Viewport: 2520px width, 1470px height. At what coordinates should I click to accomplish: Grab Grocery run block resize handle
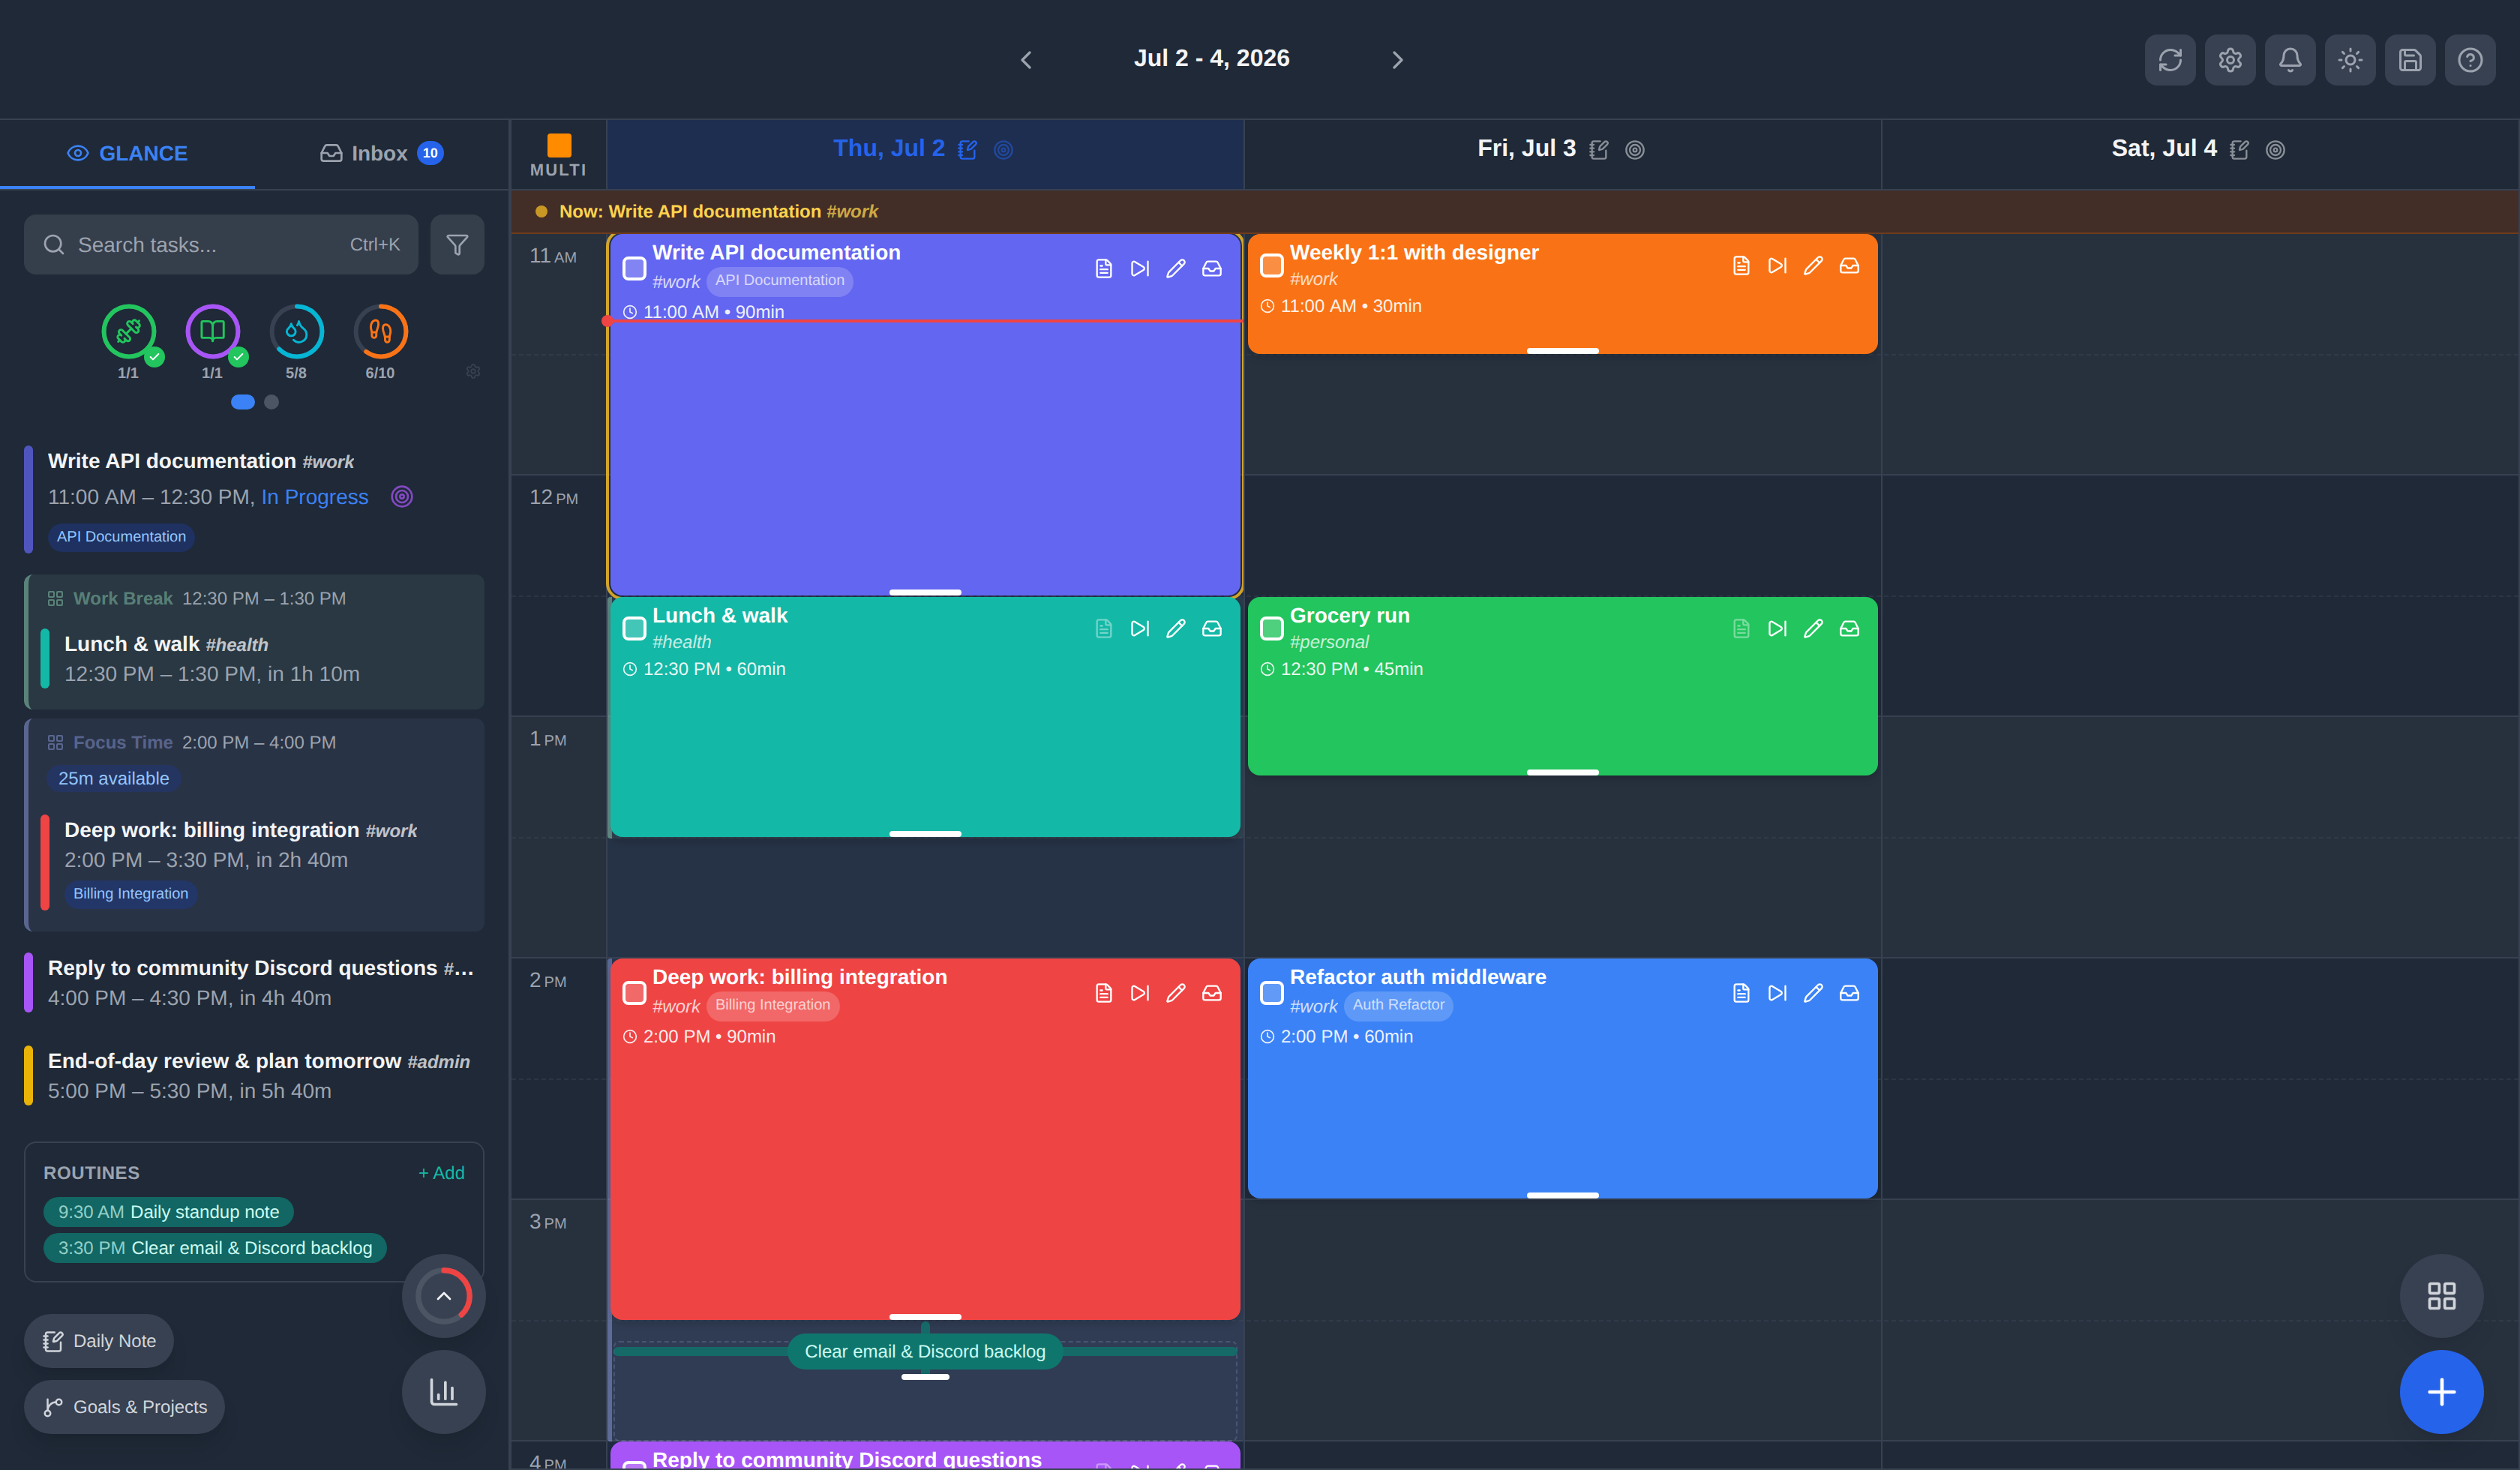[x=1562, y=772]
